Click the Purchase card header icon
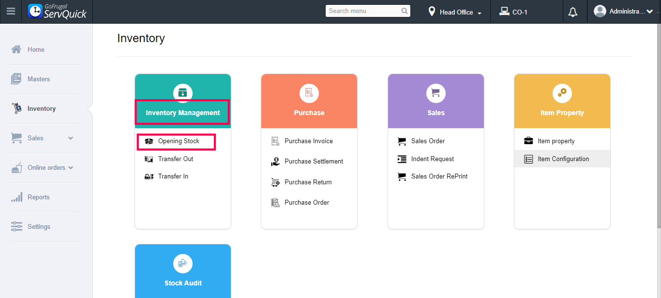This screenshot has height=298, width=661. (309, 93)
